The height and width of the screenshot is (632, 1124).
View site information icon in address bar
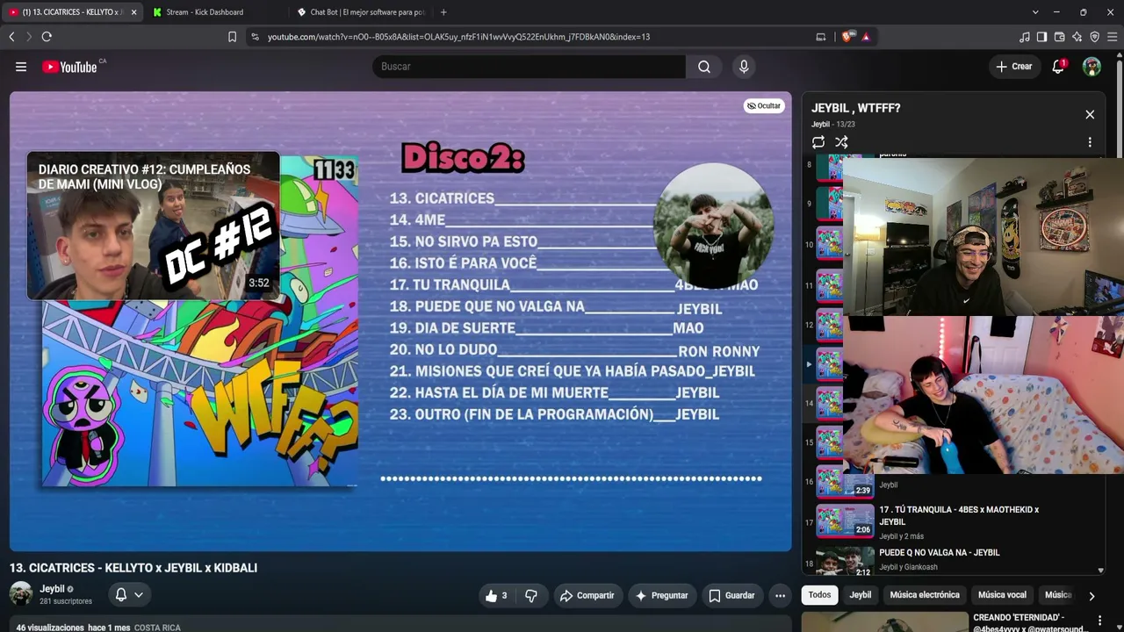[255, 37]
